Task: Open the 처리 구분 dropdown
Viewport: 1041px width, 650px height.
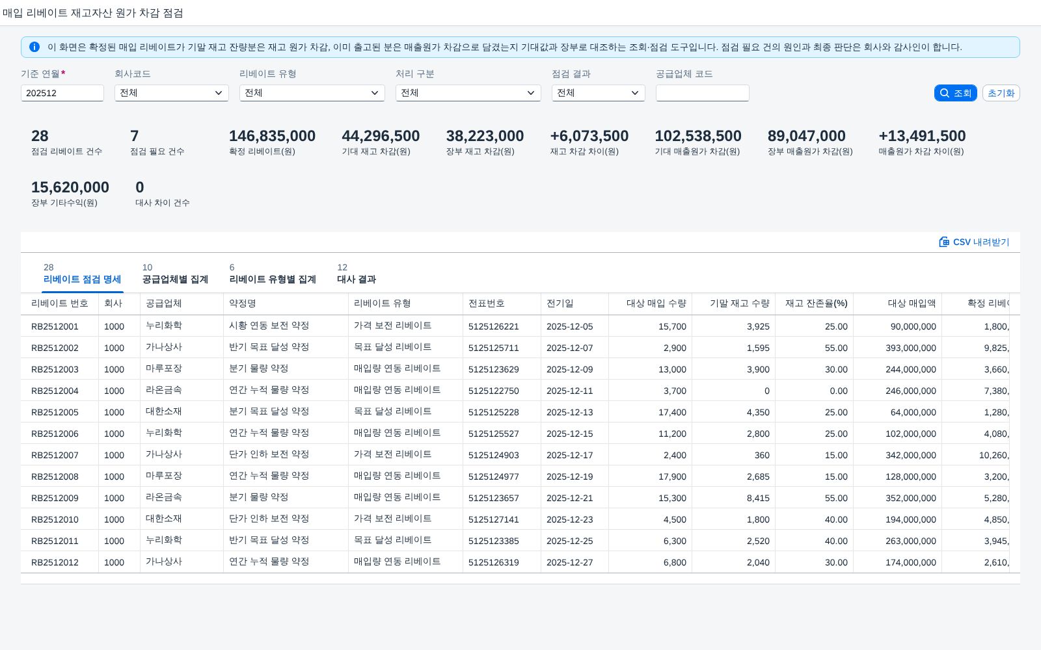Action: pos(468,93)
